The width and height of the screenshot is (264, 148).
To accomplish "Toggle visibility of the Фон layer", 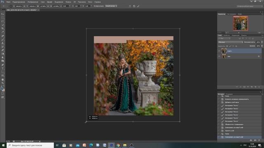I will tap(219, 56).
